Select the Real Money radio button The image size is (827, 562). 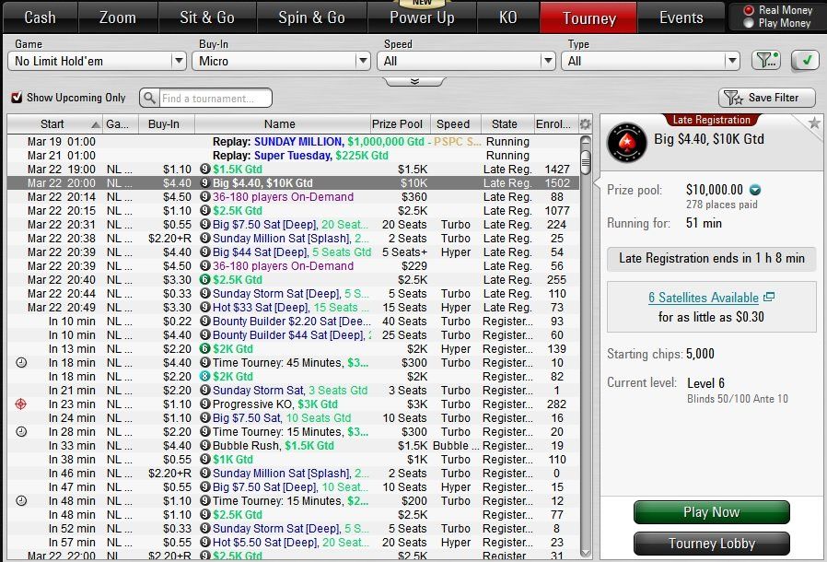(x=748, y=10)
